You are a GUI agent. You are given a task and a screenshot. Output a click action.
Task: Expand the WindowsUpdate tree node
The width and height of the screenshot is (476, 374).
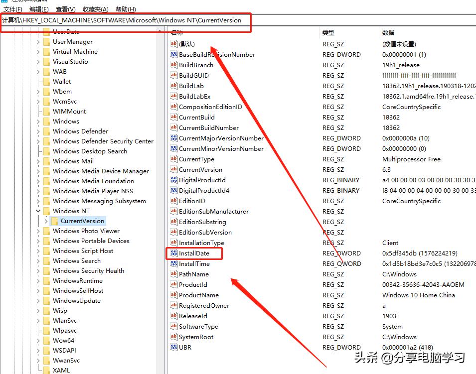click(39, 300)
